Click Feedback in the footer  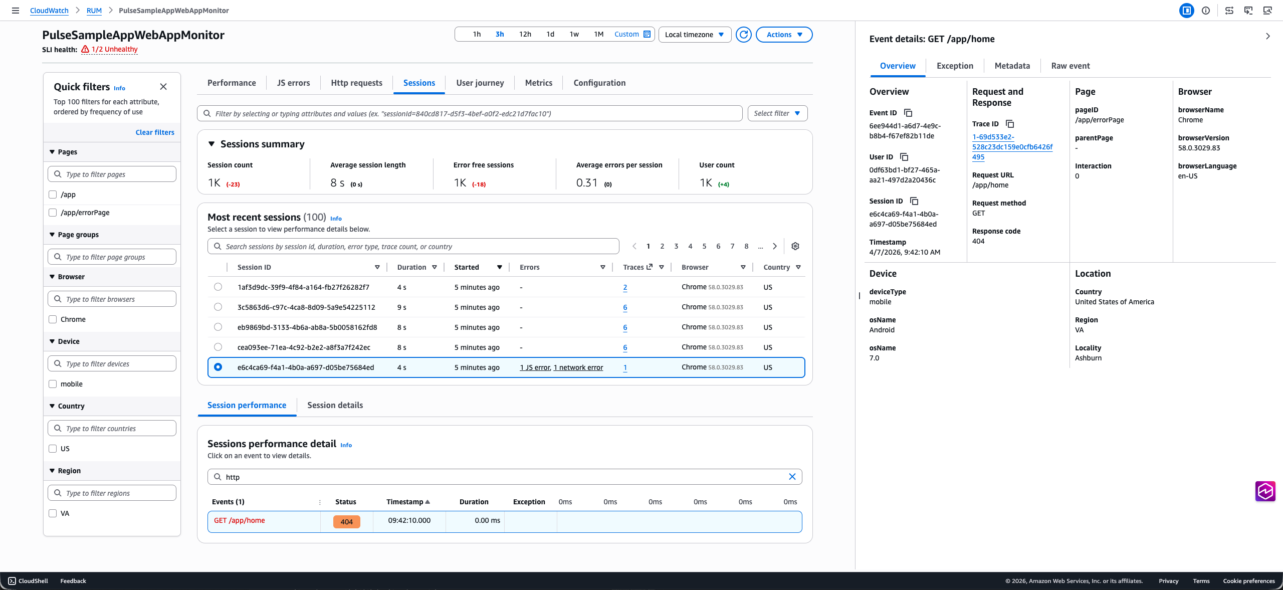73,581
